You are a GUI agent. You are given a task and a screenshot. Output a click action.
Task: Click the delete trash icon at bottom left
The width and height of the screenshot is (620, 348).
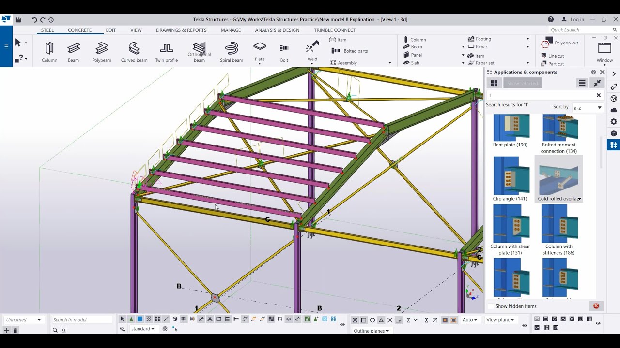(15, 330)
